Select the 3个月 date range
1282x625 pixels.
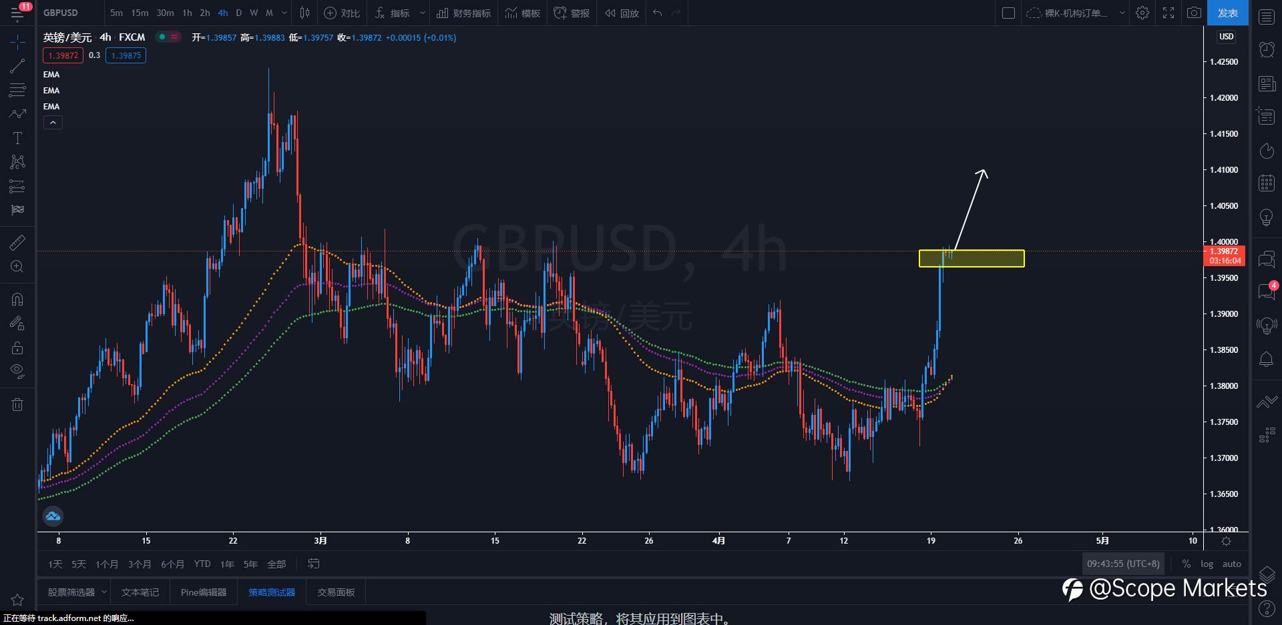click(x=140, y=564)
